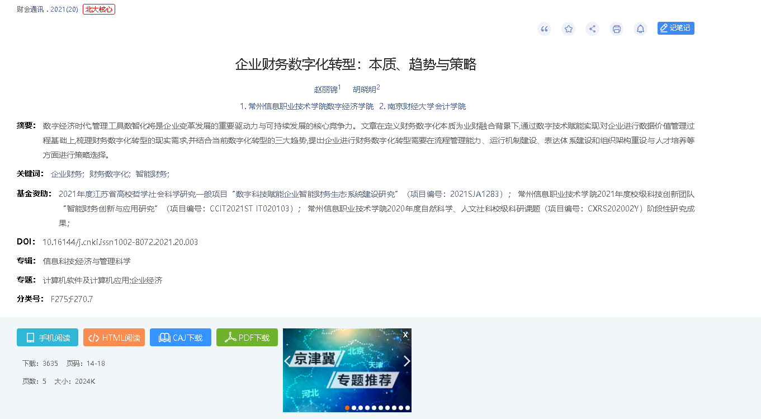Click classification number F275;F270.7
Viewport: 761px width, 419px height.
(x=72, y=299)
